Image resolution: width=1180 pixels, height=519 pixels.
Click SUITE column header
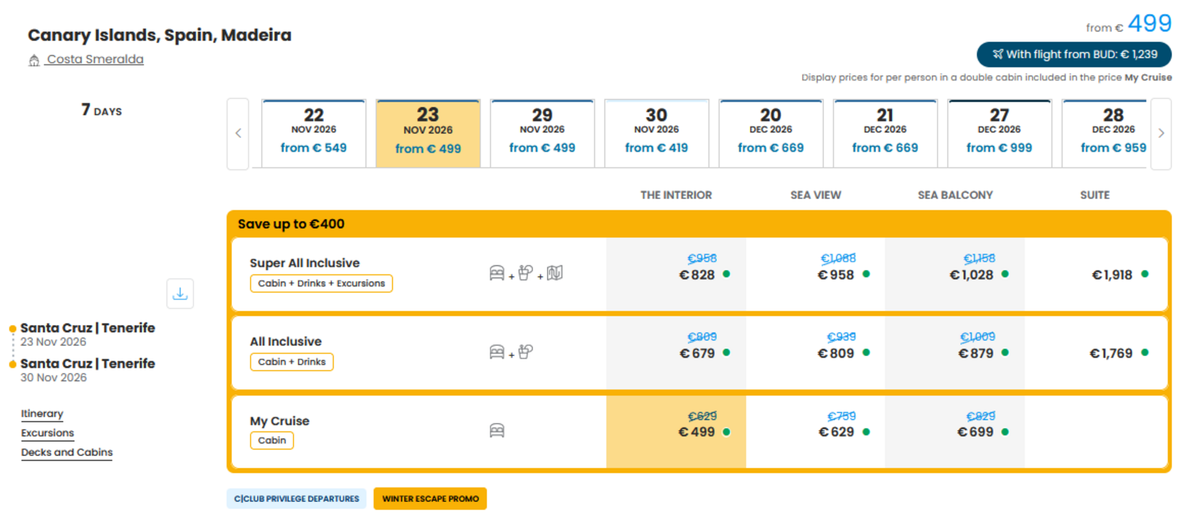tap(1095, 195)
